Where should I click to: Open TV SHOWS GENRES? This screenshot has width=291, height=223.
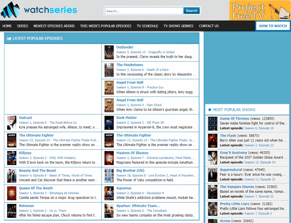[x=179, y=26]
